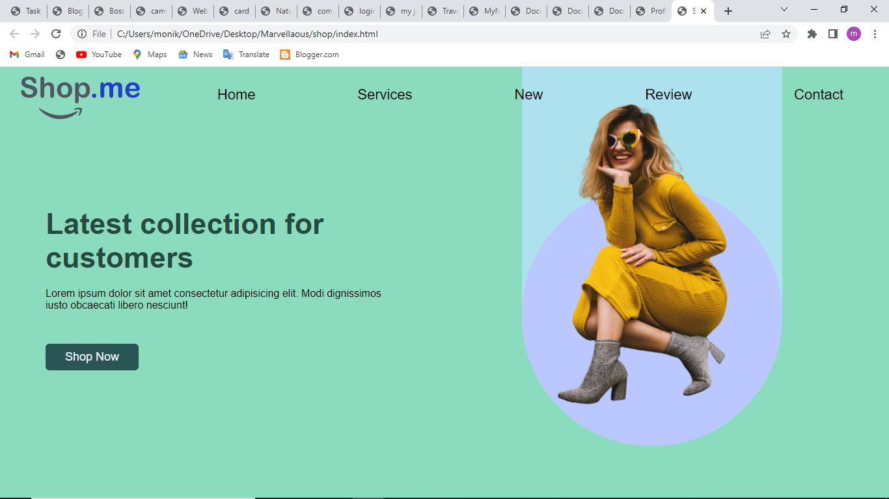Screen dimensions: 889x499
Task: Bookmark this page with the star icon
Action: (x=786, y=34)
